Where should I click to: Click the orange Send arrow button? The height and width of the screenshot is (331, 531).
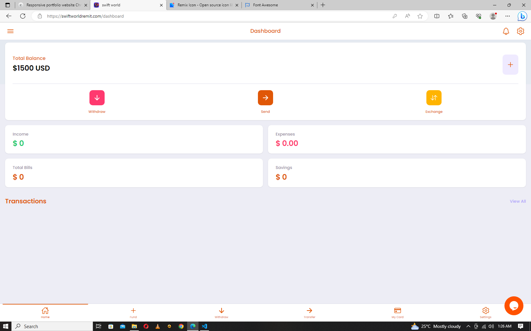265,98
